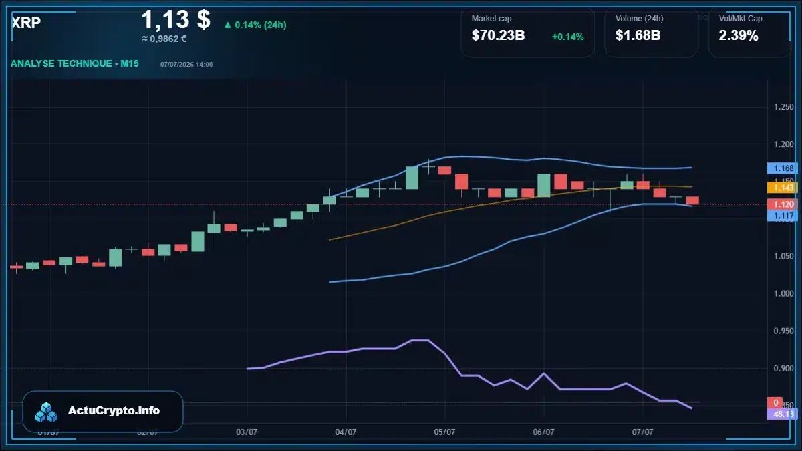Click the 1.000 price axis label
The height and width of the screenshot is (451, 802).
[x=783, y=293]
